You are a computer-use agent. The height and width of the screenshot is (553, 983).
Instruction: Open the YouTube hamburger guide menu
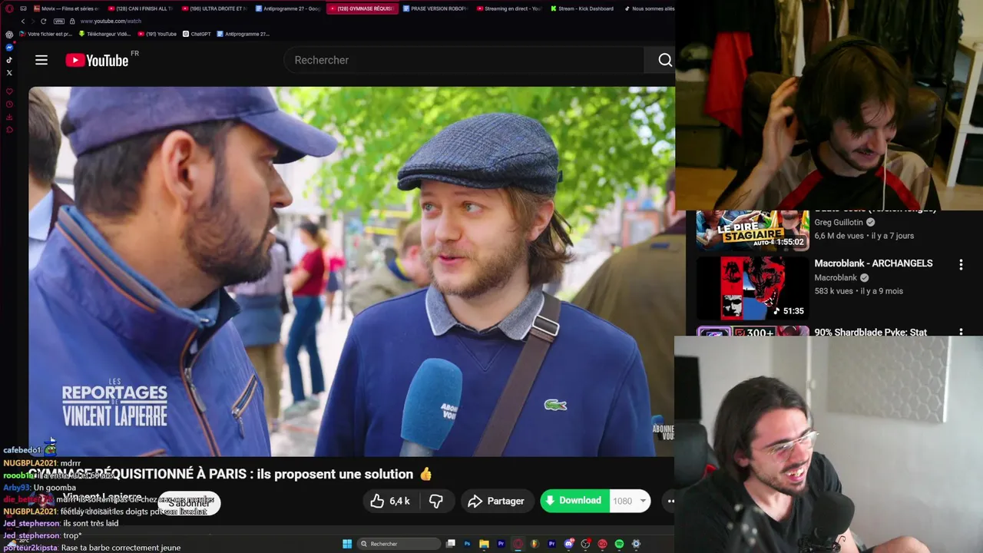tap(41, 60)
